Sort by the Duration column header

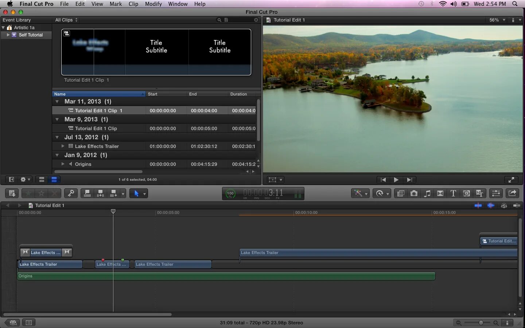pos(242,94)
